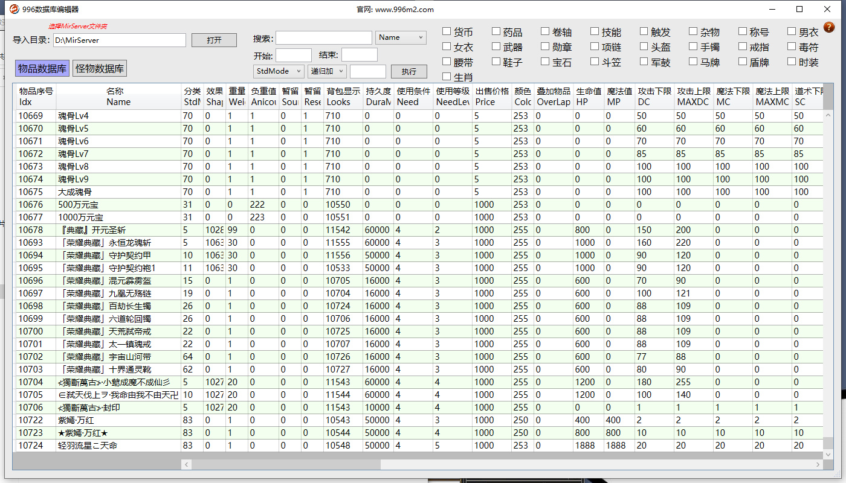Focus the 导入目录 path field
Viewport: 846px width, 483px height.
pyautogui.click(x=119, y=40)
